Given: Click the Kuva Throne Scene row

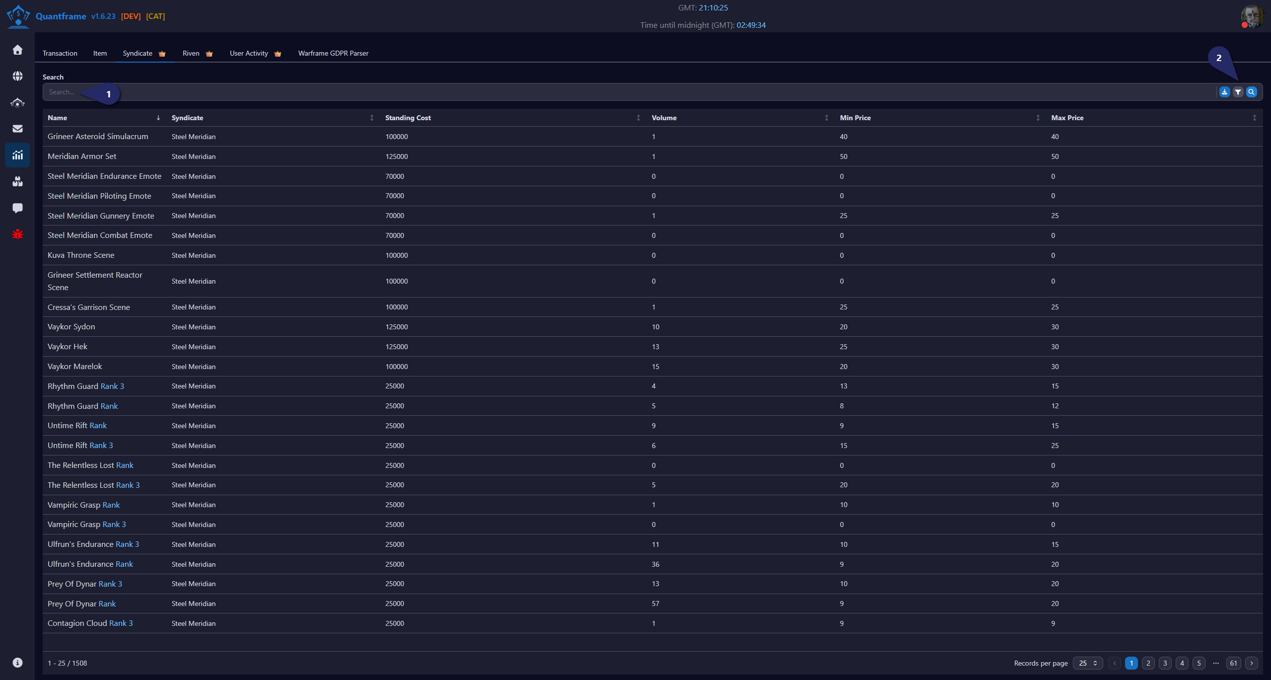Looking at the screenshot, I should click(652, 255).
